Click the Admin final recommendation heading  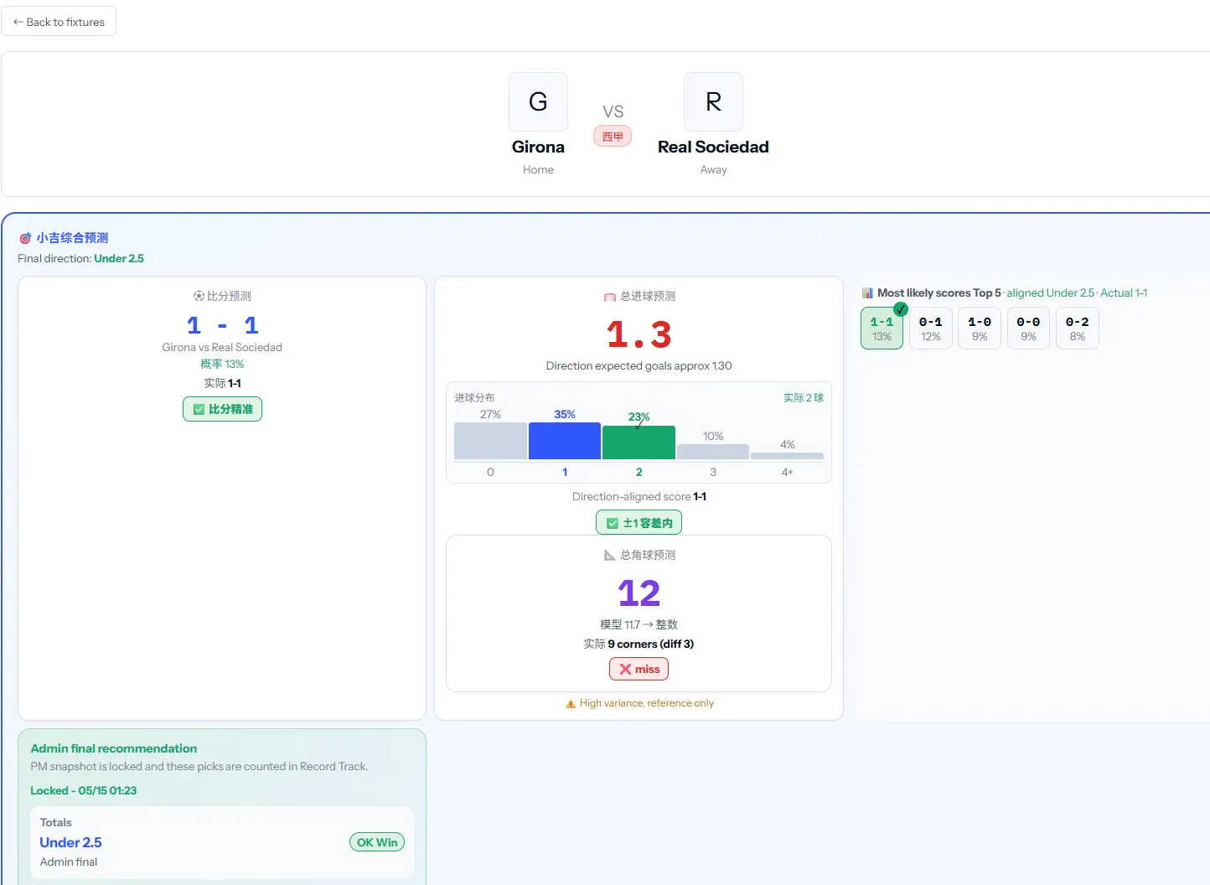pos(114,748)
